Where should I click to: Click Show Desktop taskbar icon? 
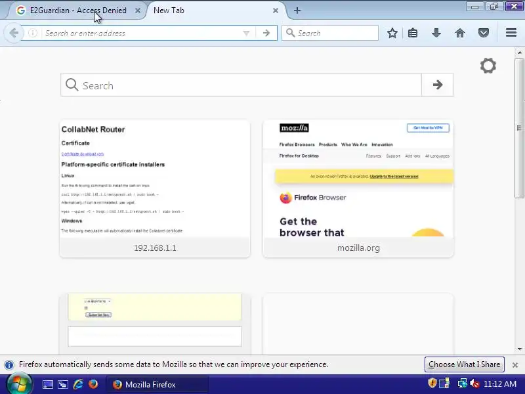(x=47, y=384)
